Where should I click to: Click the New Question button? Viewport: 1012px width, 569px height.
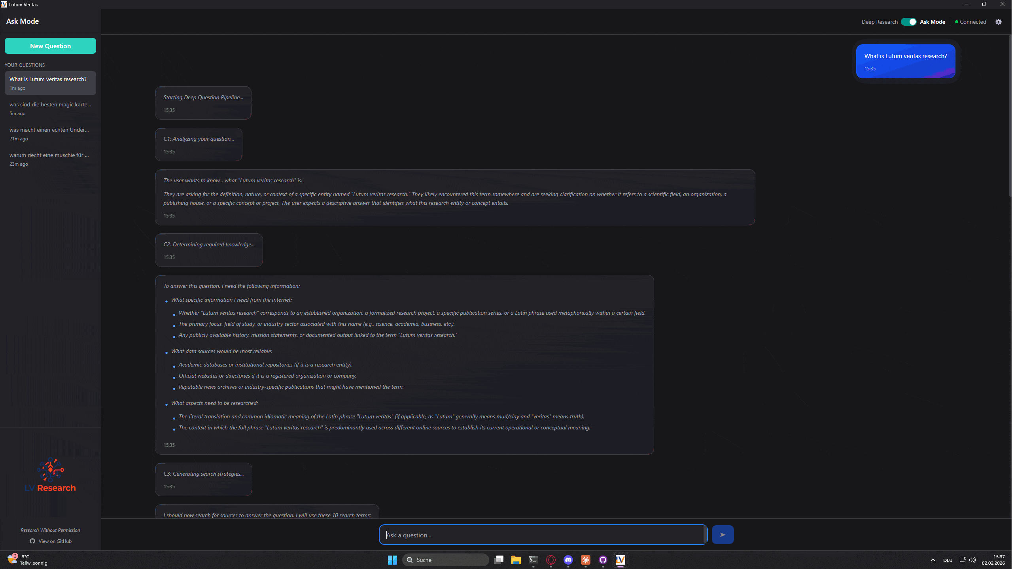pos(50,46)
